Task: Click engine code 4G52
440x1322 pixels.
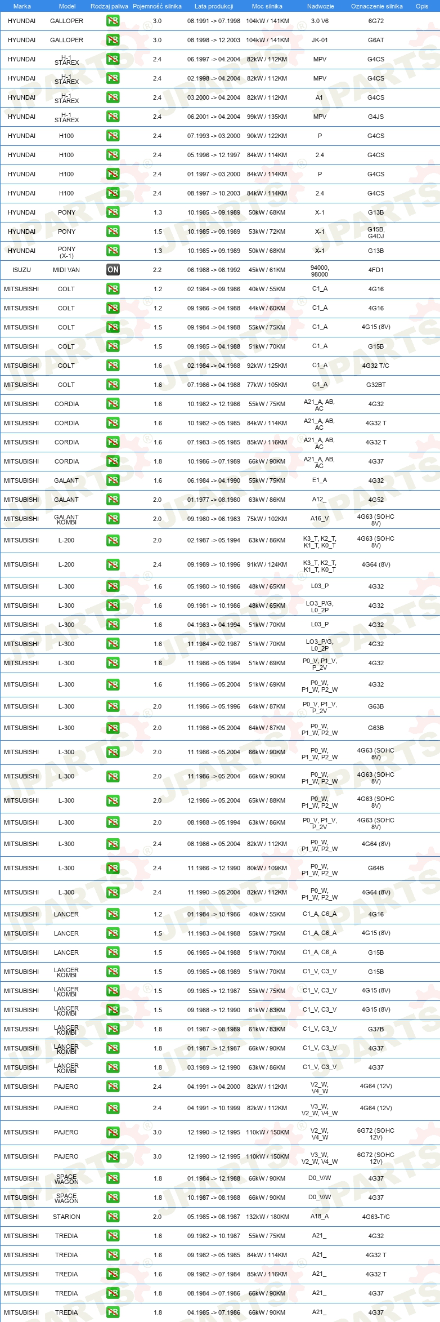Action: (376, 500)
